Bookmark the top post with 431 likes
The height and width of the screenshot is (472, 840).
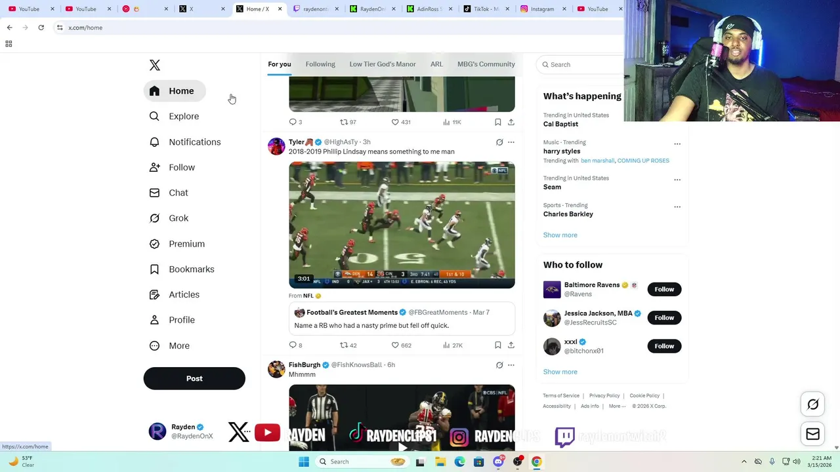tap(498, 122)
